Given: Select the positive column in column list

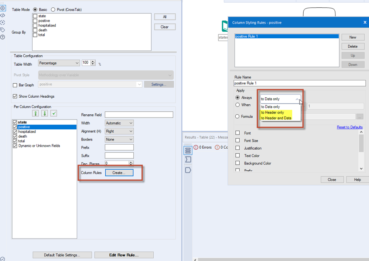Looking at the screenshot, I should point(44,127).
